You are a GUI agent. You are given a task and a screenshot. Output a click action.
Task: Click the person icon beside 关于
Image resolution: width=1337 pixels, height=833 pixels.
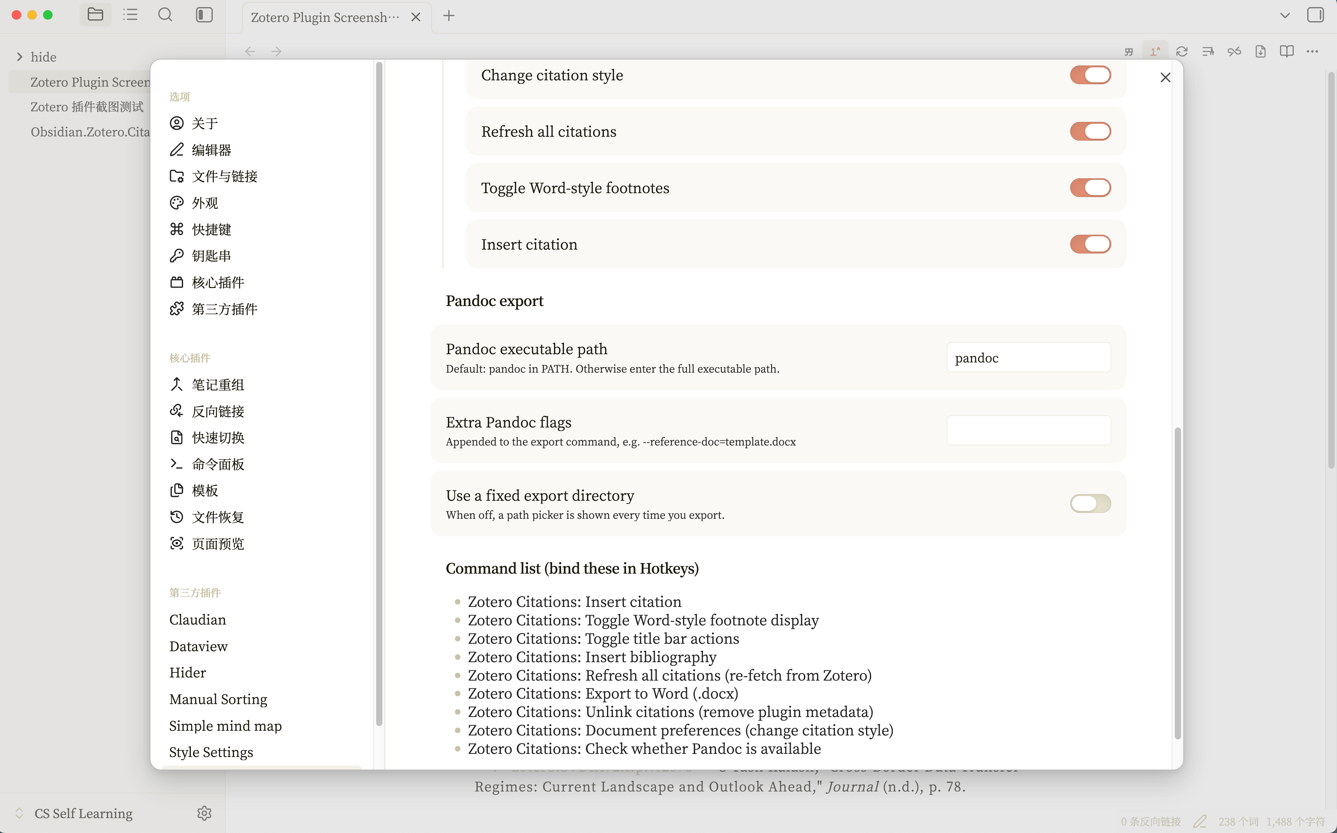pyautogui.click(x=176, y=123)
